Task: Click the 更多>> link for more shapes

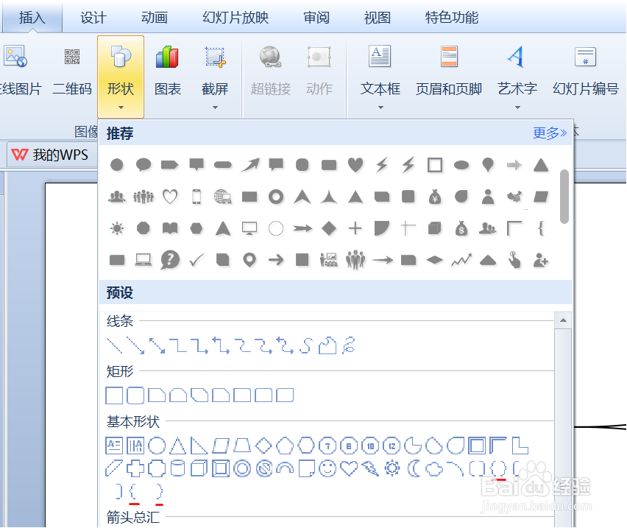Action: [549, 132]
